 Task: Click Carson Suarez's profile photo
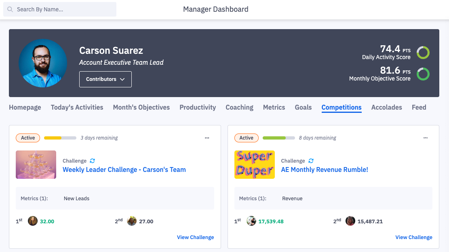pos(43,63)
